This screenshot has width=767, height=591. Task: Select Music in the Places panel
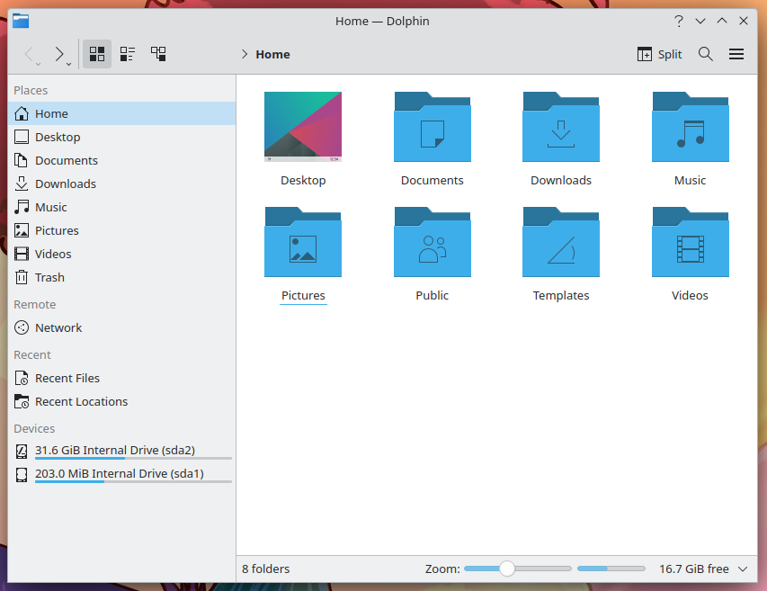(121, 208)
